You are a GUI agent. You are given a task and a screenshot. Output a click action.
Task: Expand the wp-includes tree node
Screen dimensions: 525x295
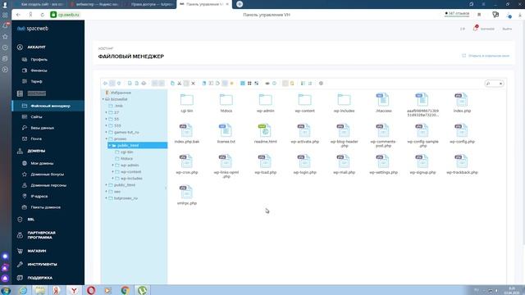tap(113, 179)
